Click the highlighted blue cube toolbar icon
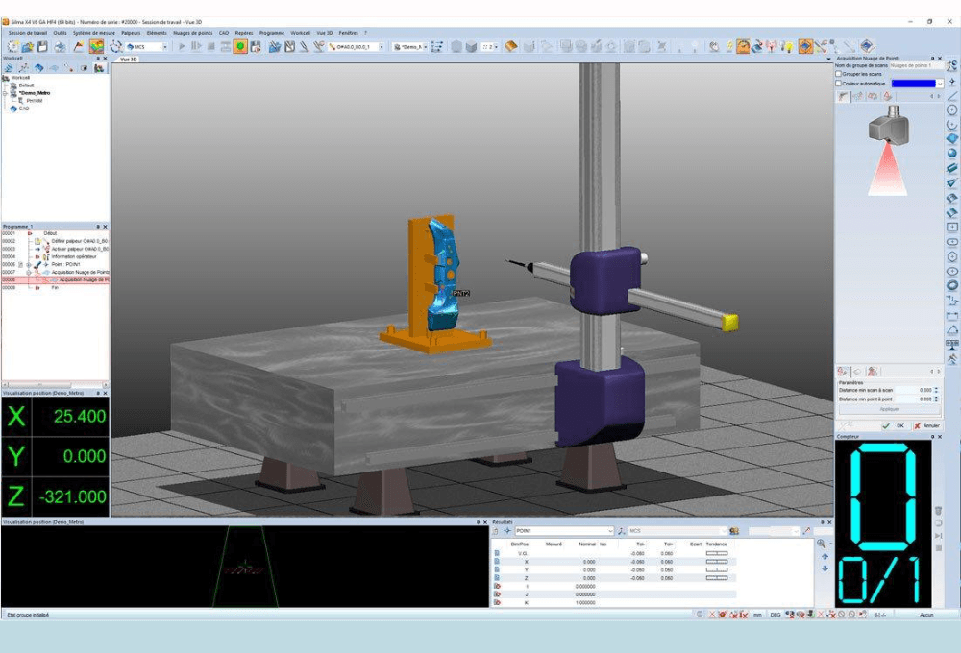961x653 pixels. click(x=805, y=46)
